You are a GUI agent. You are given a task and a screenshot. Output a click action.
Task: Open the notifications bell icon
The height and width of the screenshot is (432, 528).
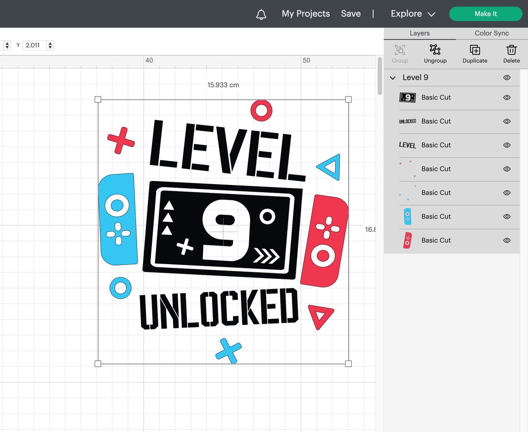coord(261,14)
